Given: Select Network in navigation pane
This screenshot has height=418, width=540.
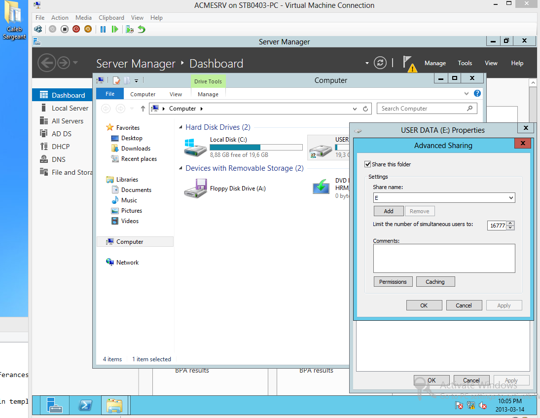Looking at the screenshot, I should (x=127, y=262).
